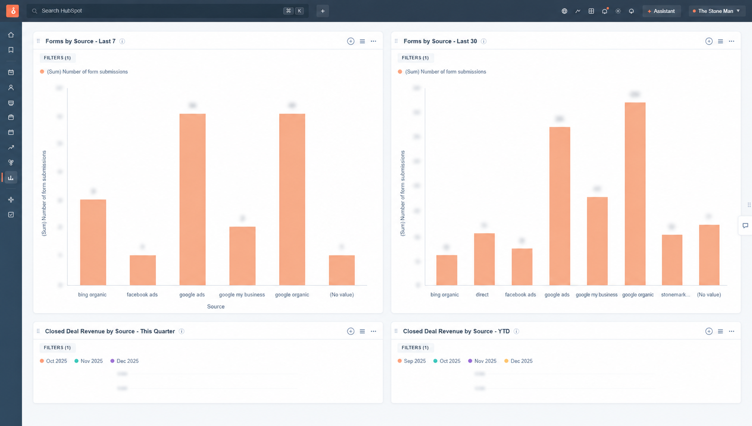
Task: Open the Bookmarks sidebar icon
Action: (x=11, y=50)
